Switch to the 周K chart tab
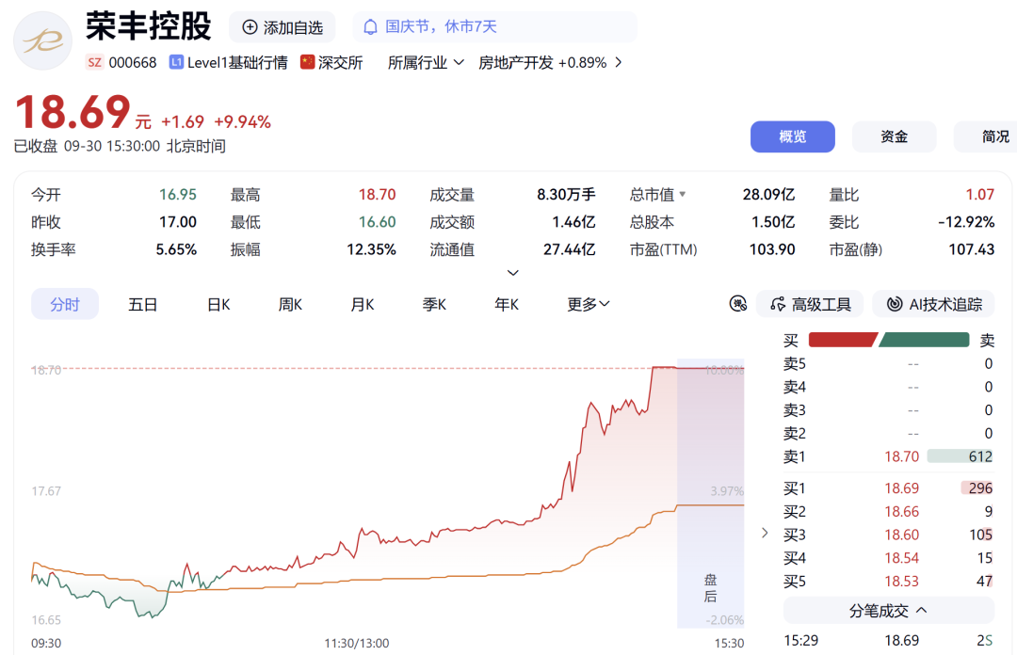The height and width of the screenshot is (655, 1017). point(291,304)
